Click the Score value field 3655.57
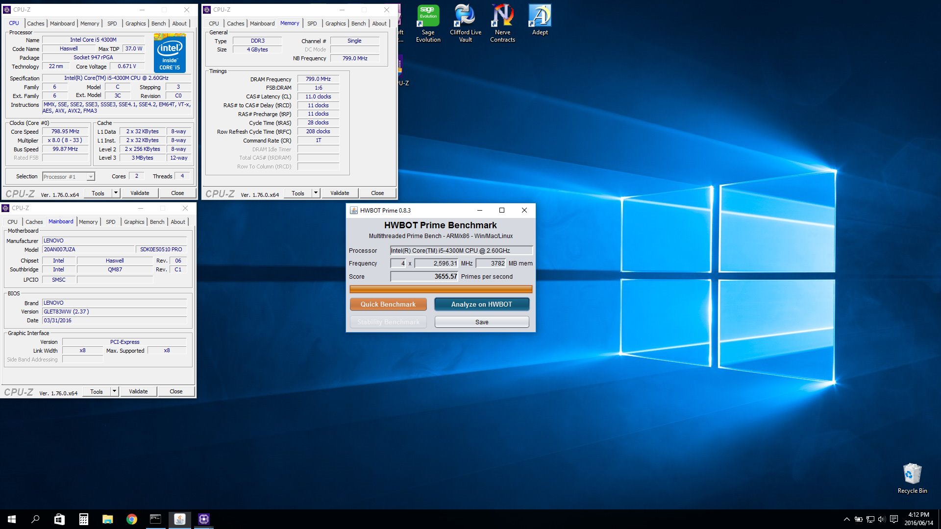 tap(424, 276)
